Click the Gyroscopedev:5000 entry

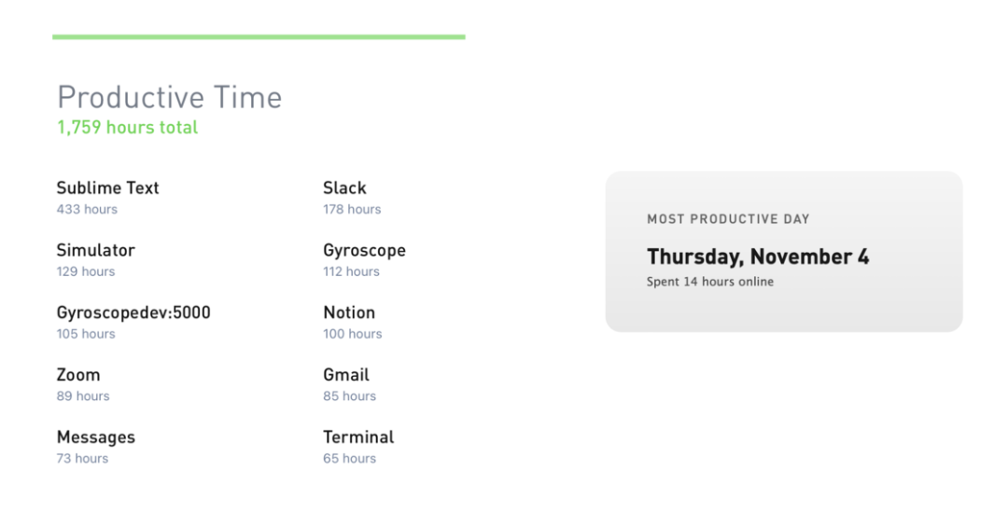coord(133,312)
